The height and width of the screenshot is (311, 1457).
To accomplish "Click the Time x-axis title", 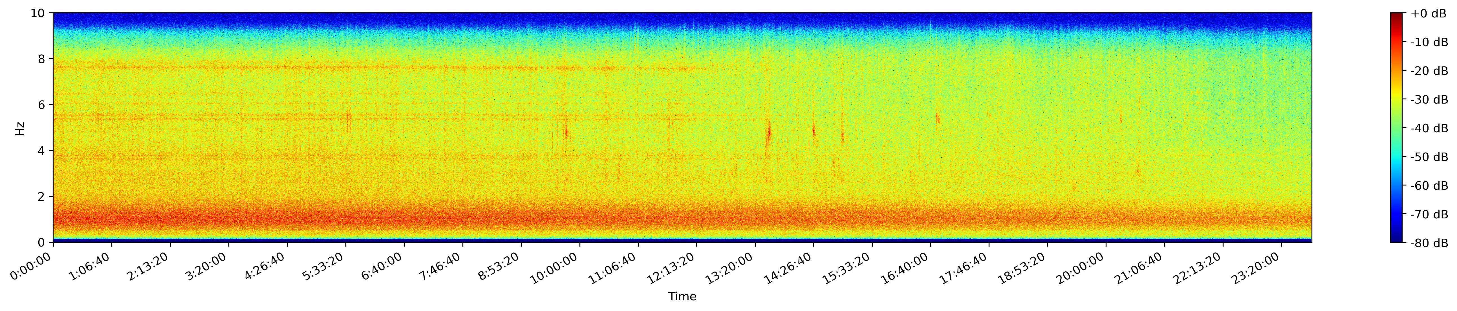I will click(x=682, y=296).
